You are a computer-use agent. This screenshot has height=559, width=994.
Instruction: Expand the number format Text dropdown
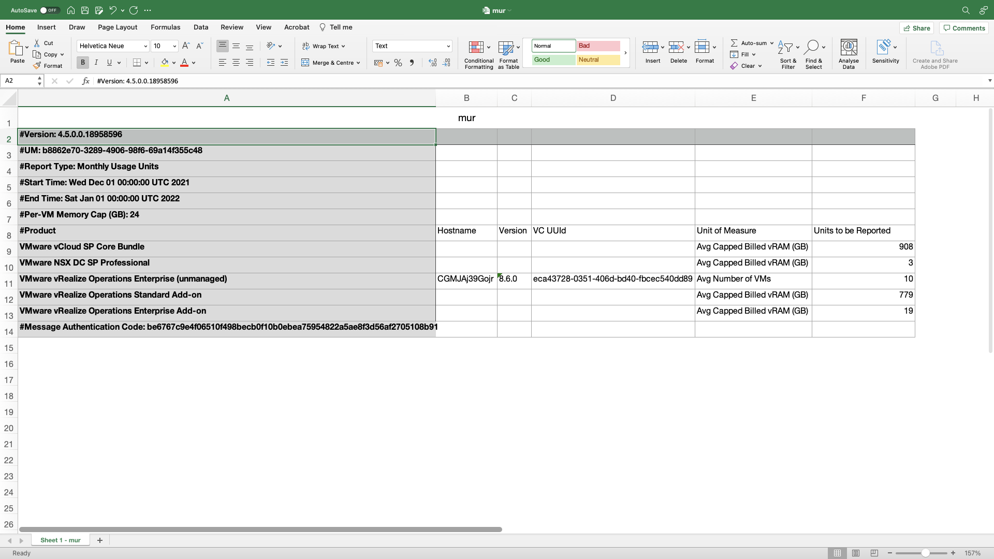click(448, 46)
